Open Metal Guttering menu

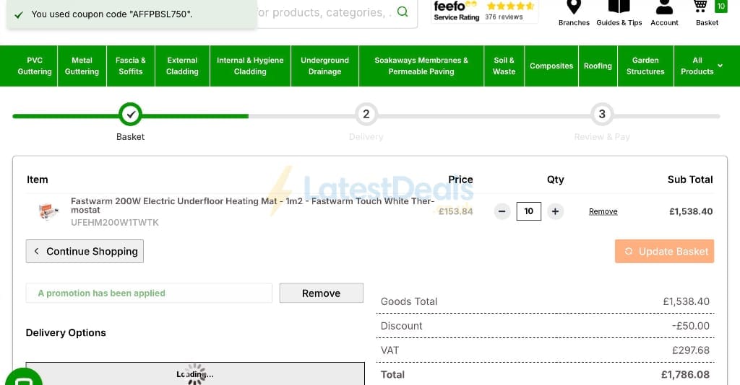[x=82, y=66]
